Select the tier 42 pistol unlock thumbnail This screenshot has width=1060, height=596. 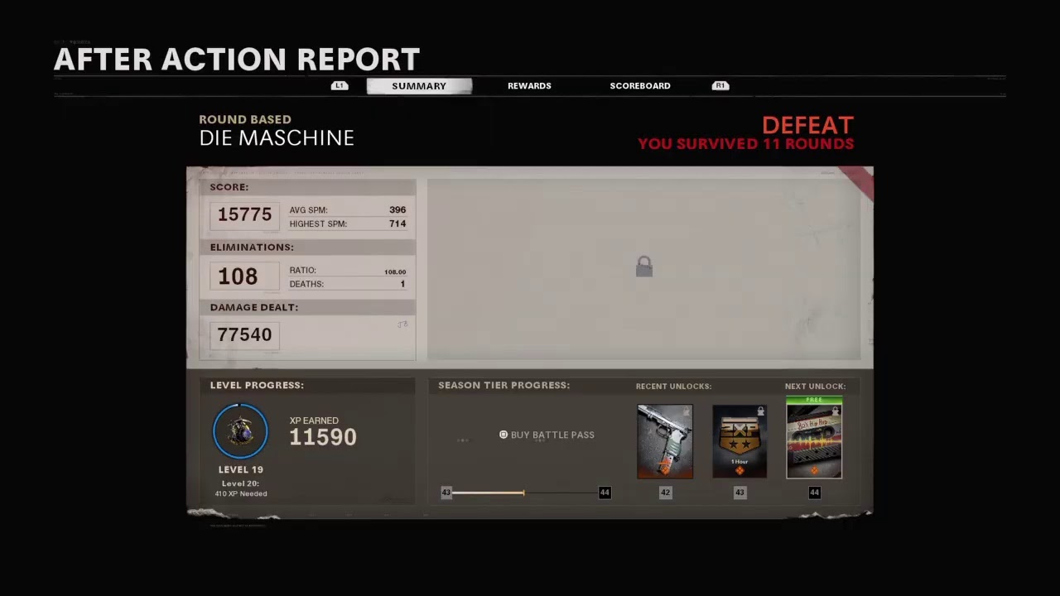pos(665,441)
